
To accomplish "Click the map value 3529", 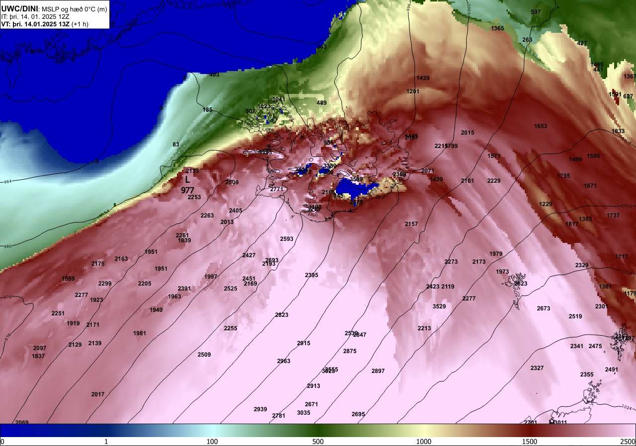I will pyautogui.click(x=439, y=306).
